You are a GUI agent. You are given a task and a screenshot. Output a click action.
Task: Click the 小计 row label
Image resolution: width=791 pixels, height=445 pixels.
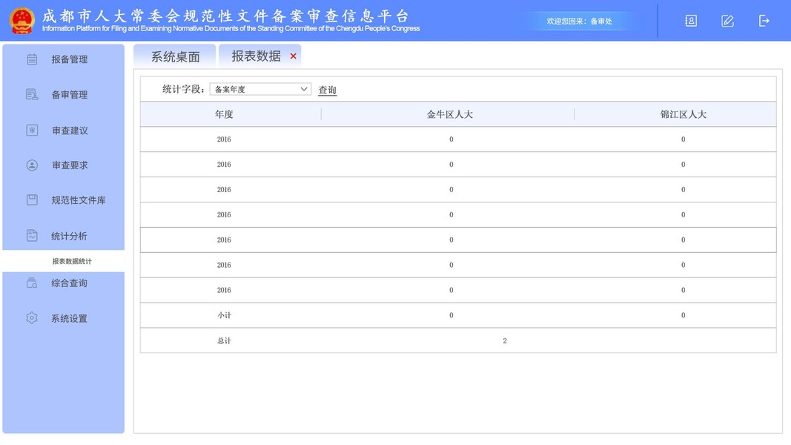coord(224,315)
